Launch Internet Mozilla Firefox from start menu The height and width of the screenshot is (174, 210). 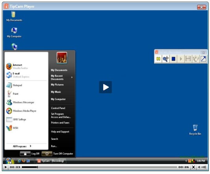[x=26, y=66]
